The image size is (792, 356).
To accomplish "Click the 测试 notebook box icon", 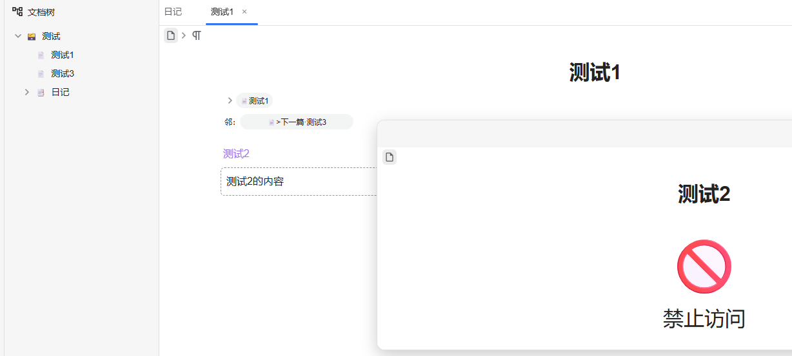I will tap(32, 37).
